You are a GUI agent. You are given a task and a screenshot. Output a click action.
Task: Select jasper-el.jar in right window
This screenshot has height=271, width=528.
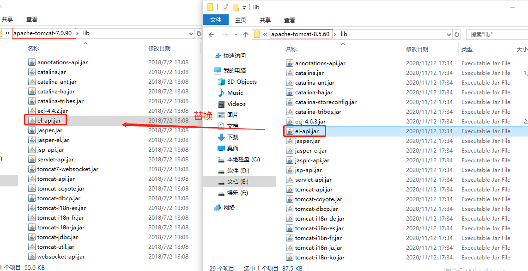click(311, 151)
